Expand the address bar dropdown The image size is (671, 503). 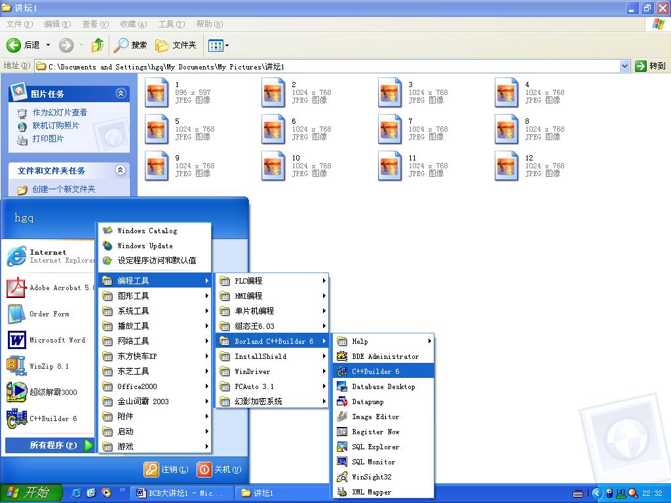pos(624,66)
